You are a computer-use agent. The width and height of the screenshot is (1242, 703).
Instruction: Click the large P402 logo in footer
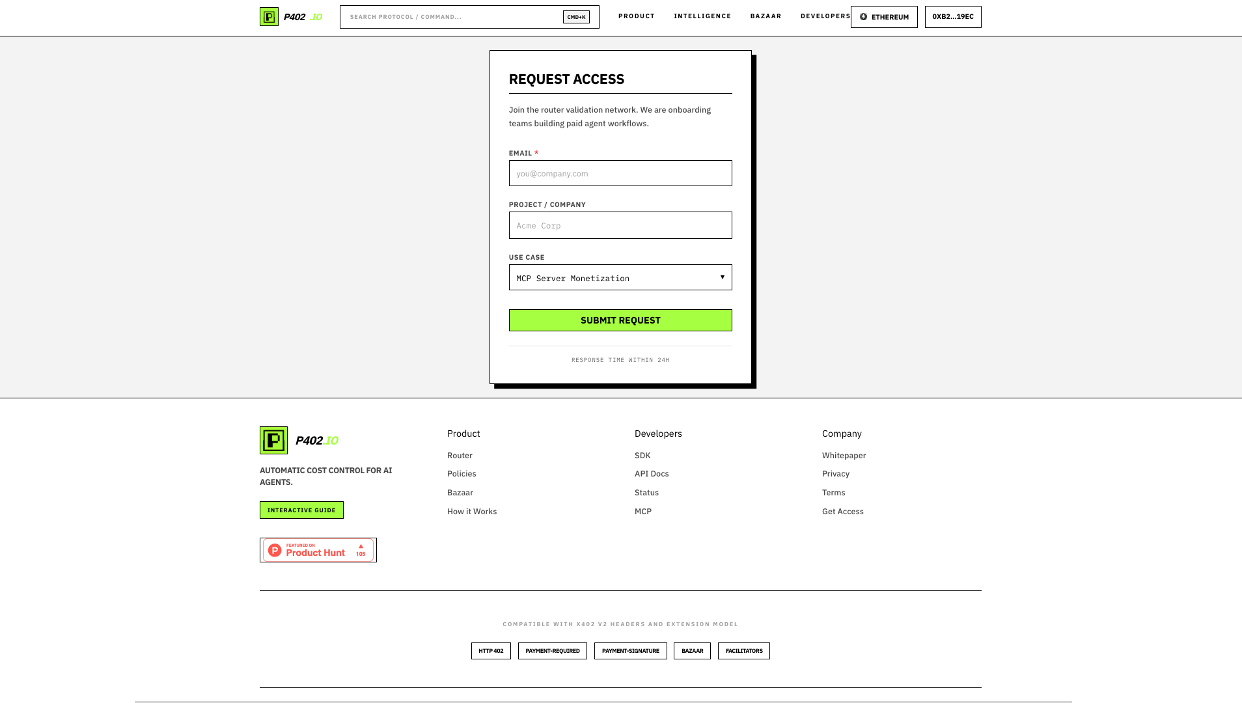273,441
